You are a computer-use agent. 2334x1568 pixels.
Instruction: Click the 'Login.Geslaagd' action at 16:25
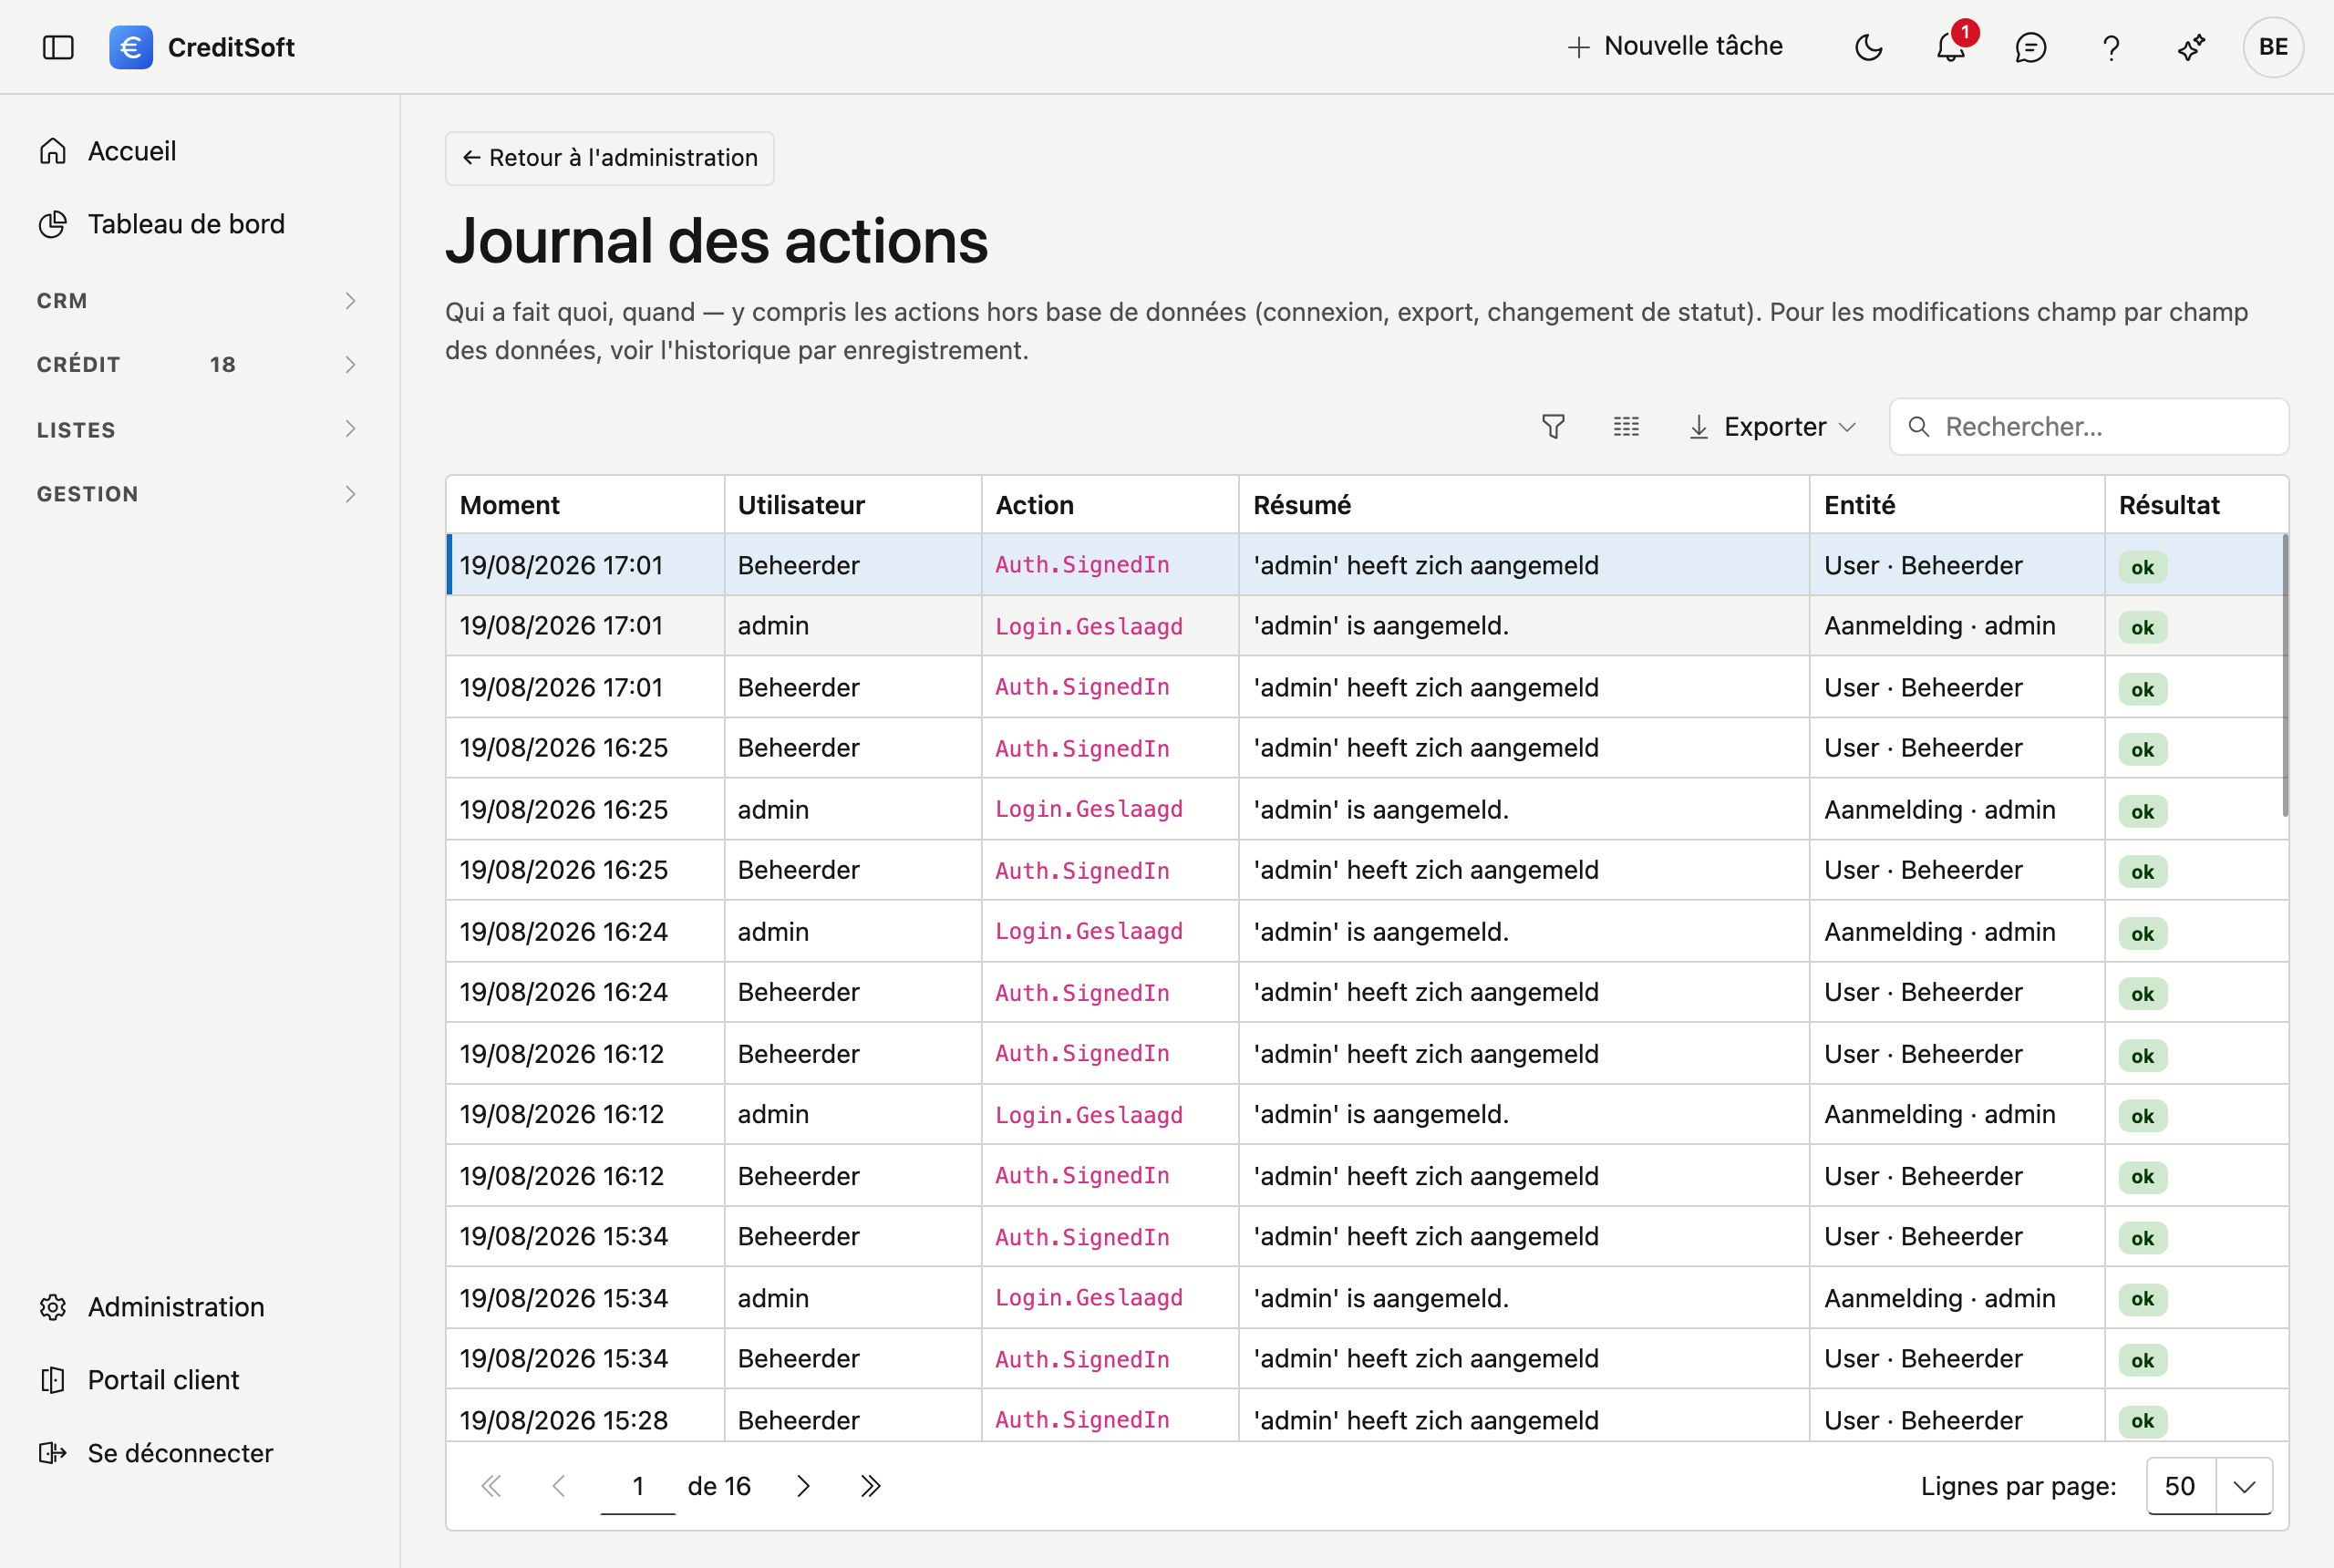1089,810
